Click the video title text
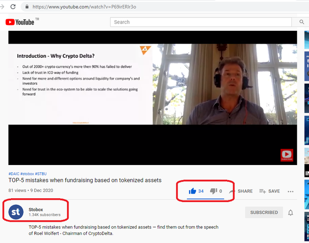The height and width of the screenshot is (243, 309). click(85, 180)
